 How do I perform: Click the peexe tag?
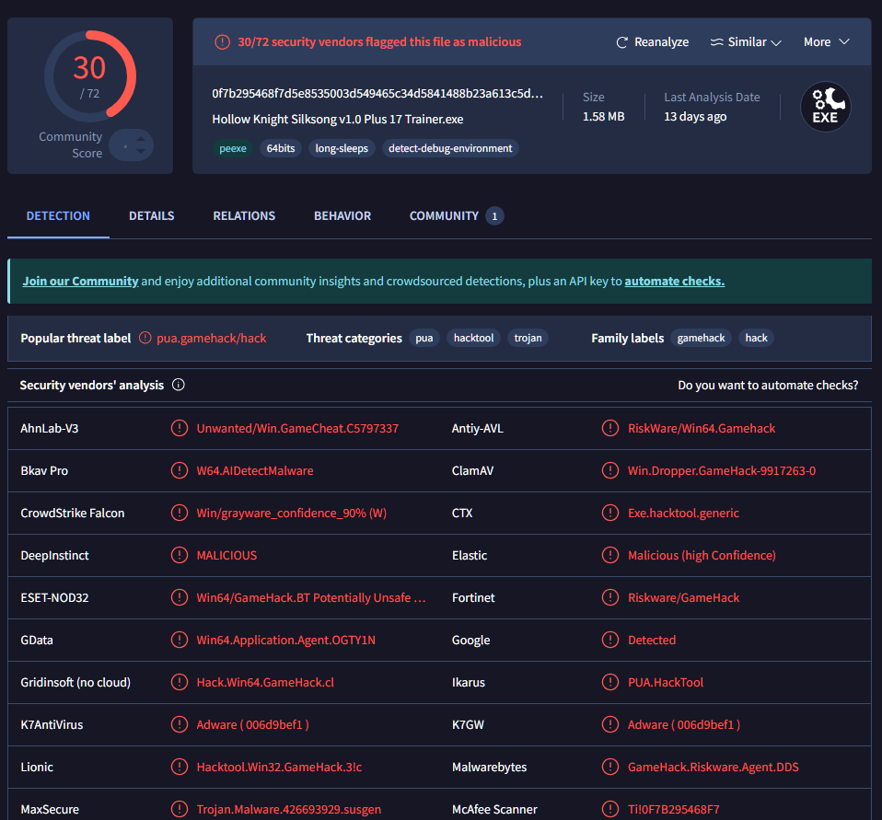(x=233, y=148)
